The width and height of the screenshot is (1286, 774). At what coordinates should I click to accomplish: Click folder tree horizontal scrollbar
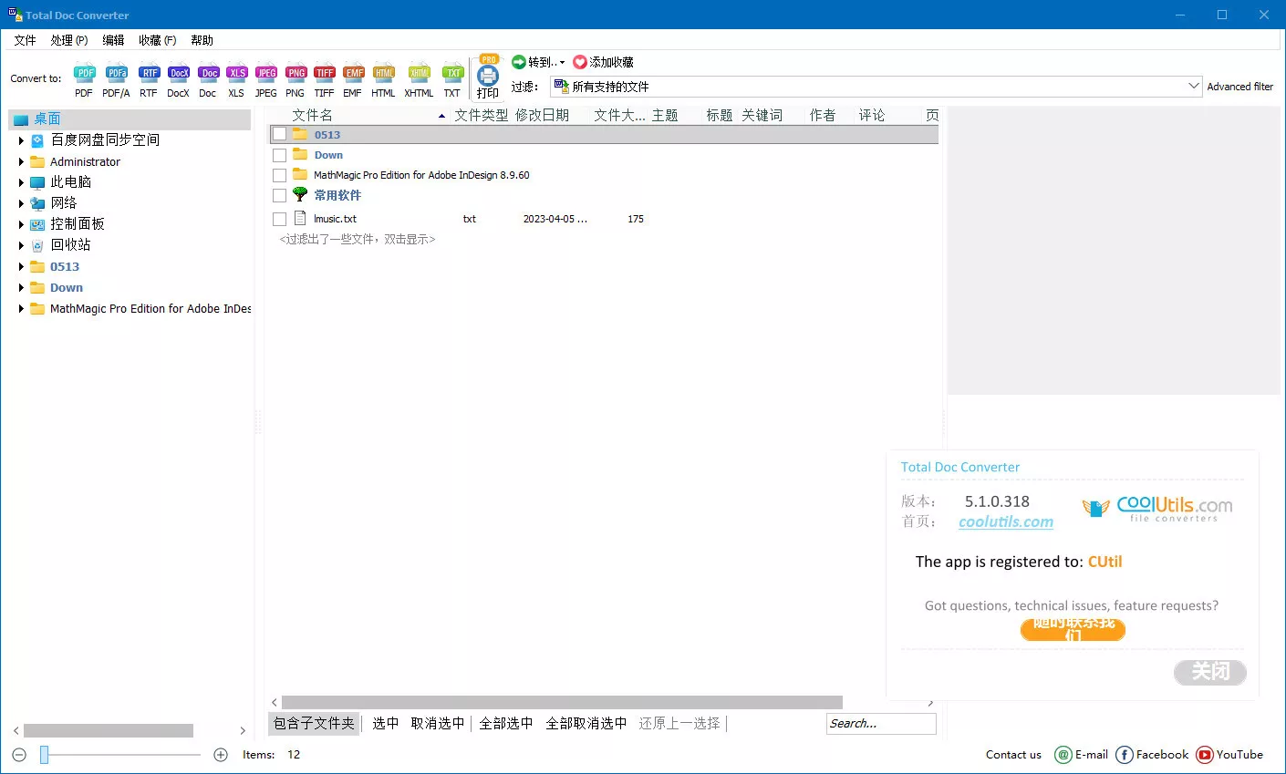click(x=109, y=730)
